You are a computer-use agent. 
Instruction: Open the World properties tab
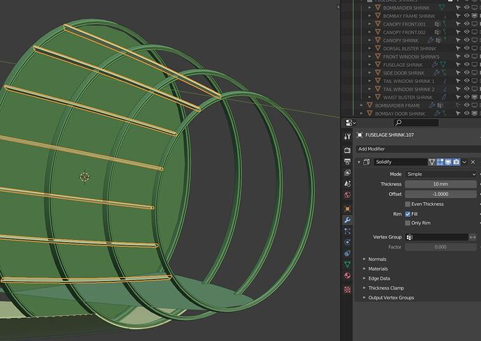347,195
